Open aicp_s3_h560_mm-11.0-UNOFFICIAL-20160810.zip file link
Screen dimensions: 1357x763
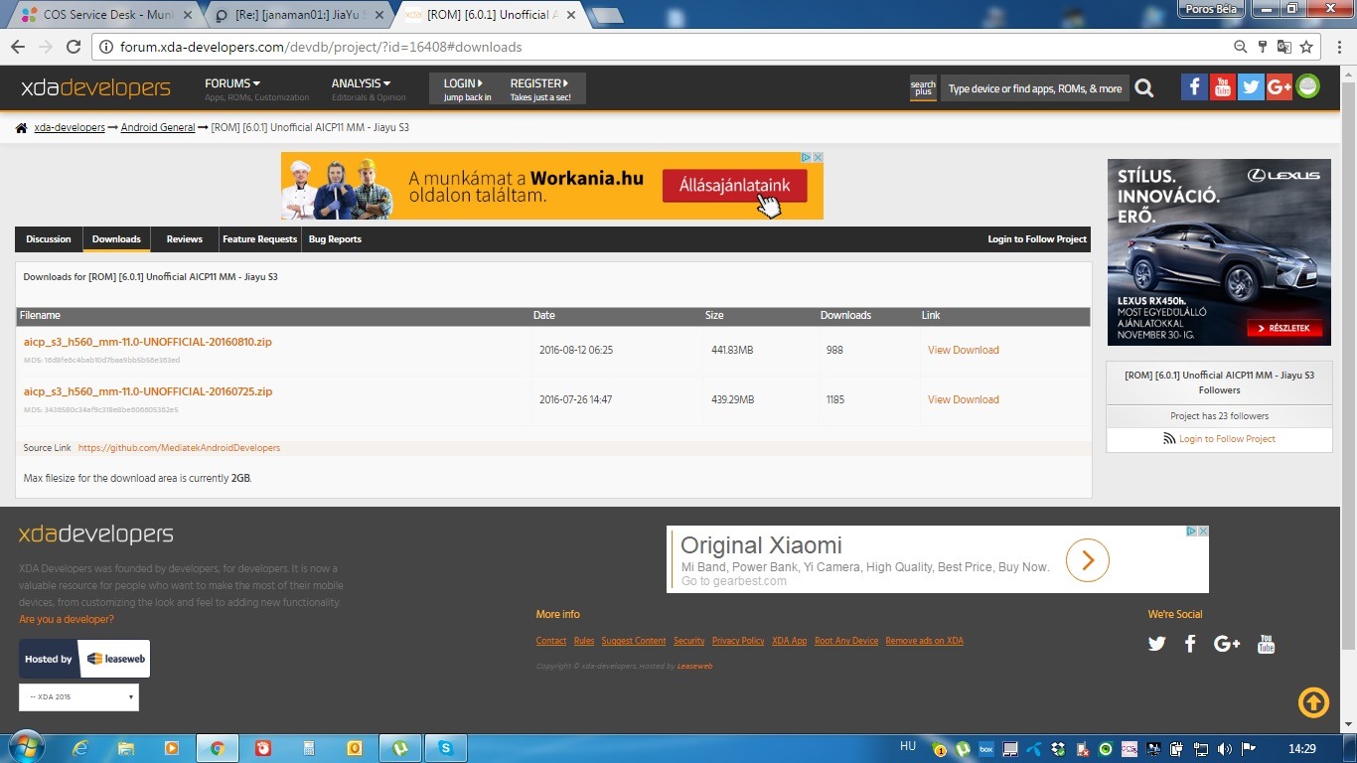tap(148, 342)
